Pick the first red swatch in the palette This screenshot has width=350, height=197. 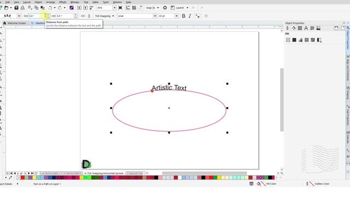[22, 178]
